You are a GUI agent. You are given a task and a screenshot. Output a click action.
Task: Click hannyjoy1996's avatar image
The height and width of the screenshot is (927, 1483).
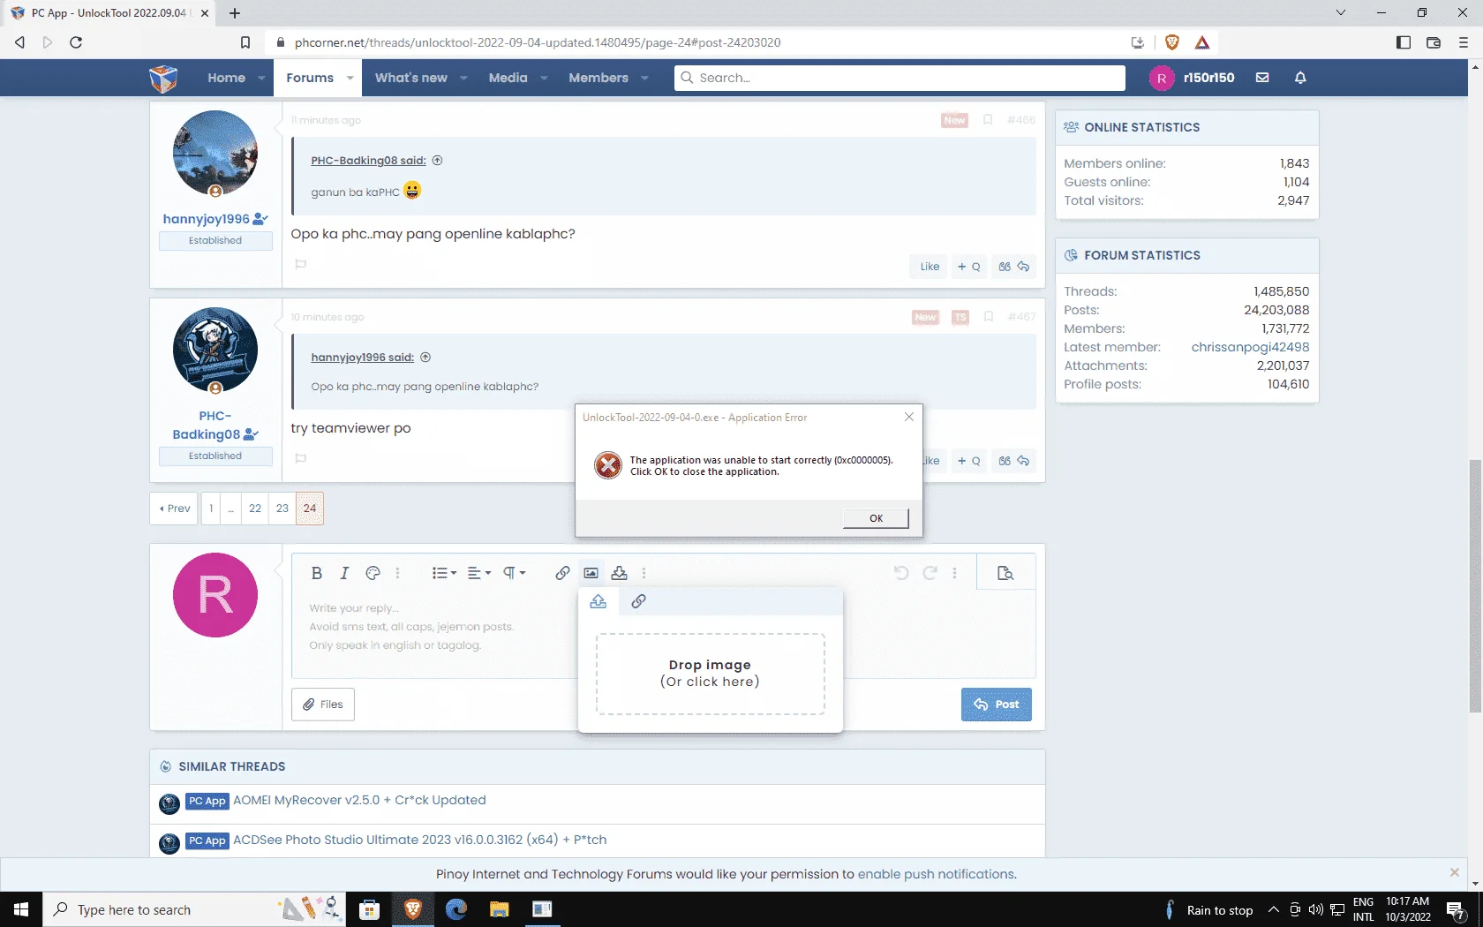pyautogui.click(x=215, y=153)
